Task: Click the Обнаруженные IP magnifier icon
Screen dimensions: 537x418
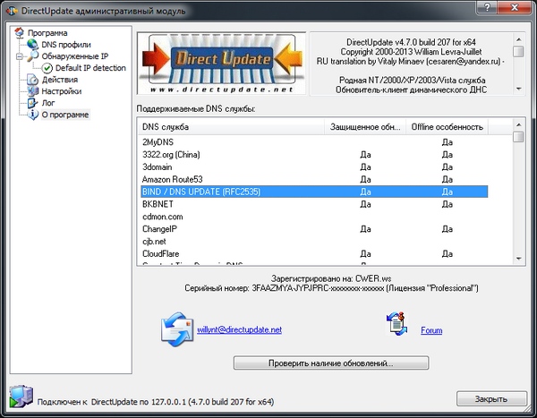Action: point(33,55)
